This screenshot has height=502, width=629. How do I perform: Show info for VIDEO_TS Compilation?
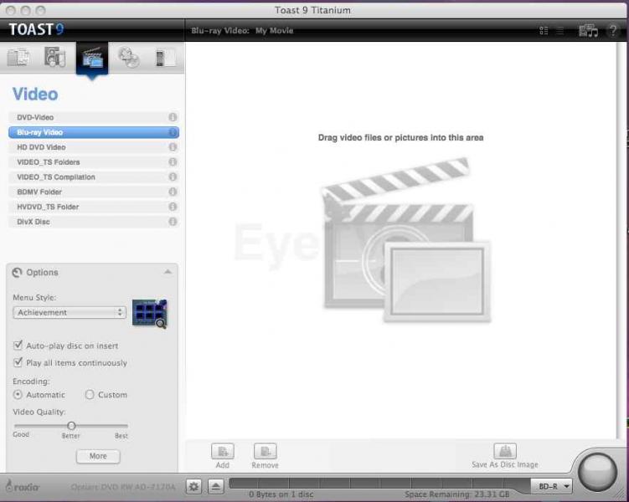point(173,177)
